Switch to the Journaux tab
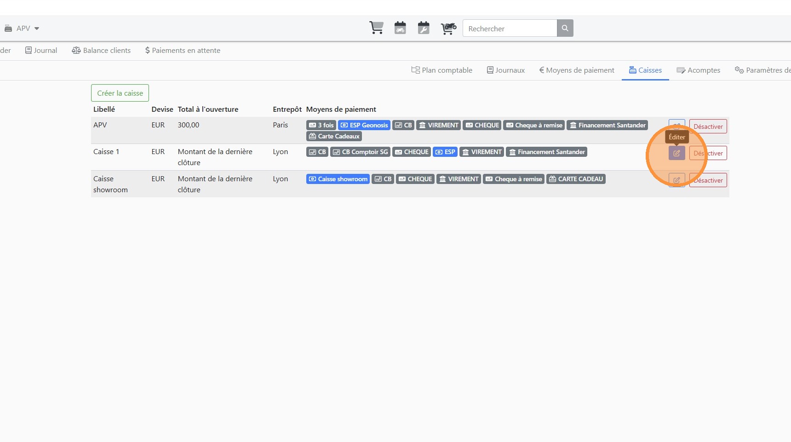The image size is (791, 442). click(x=506, y=70)
